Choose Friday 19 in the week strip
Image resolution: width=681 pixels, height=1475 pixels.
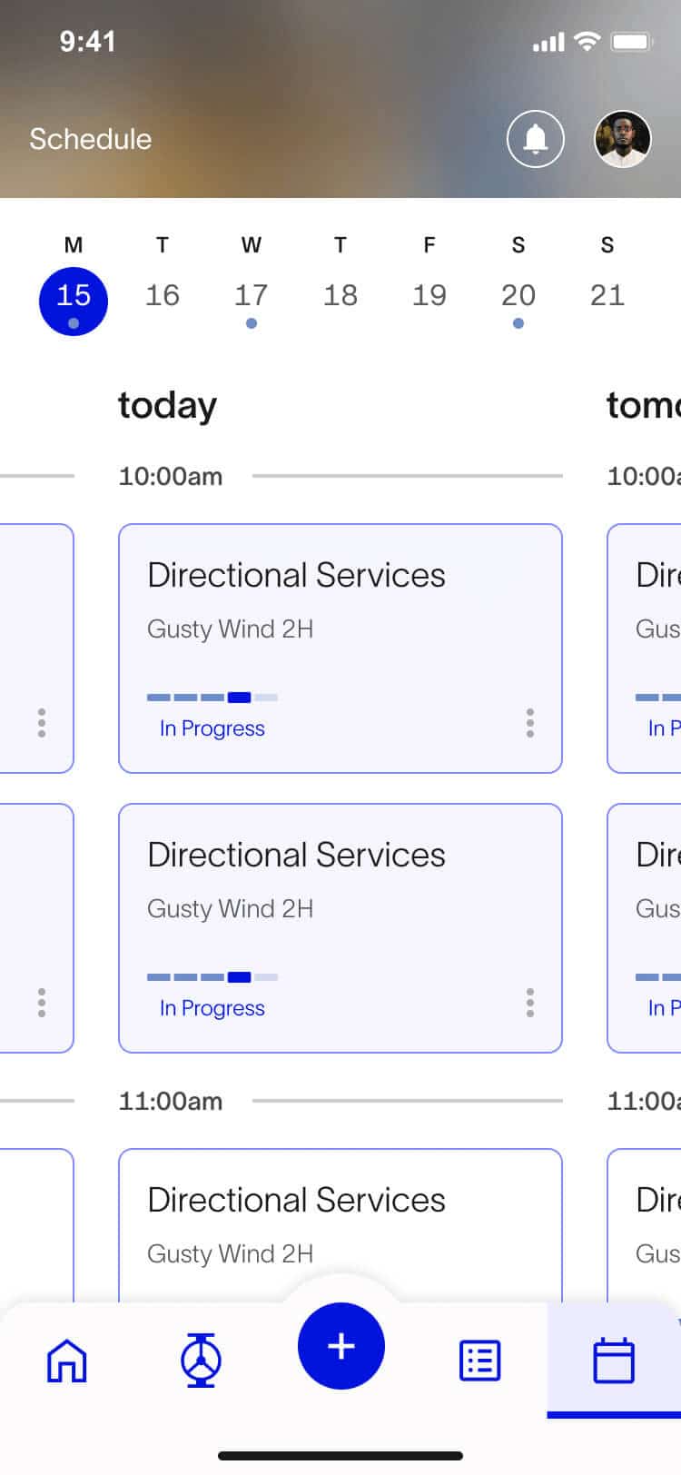point(429,295)
